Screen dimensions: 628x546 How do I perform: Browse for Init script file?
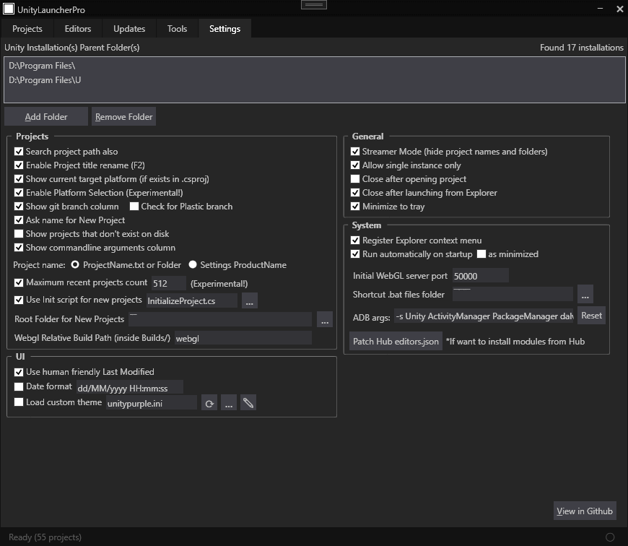pos(249,301)
